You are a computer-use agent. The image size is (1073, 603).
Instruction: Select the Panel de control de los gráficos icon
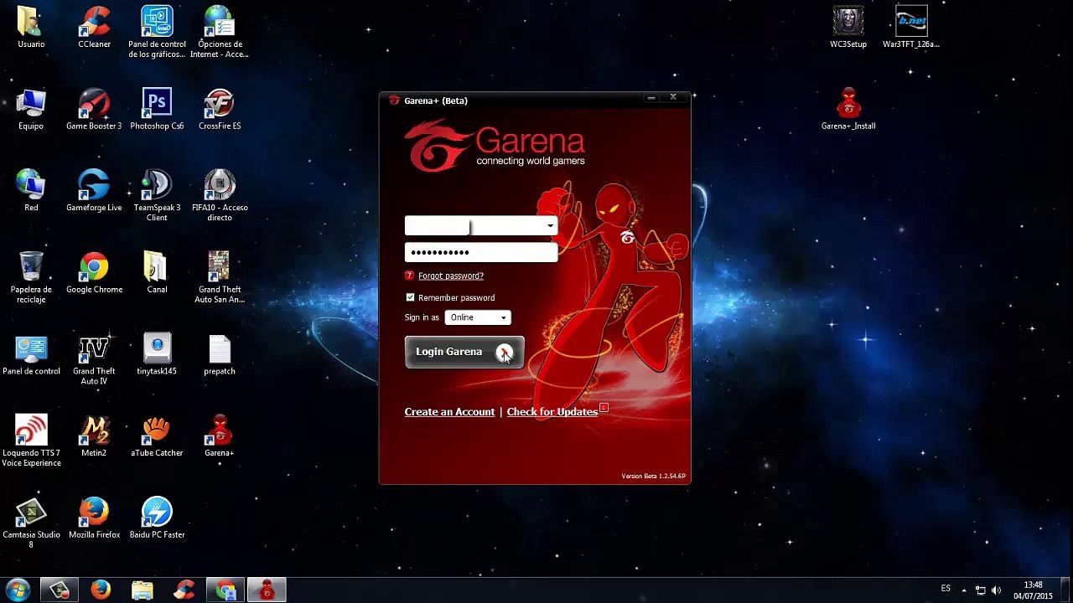click(157, 32)
